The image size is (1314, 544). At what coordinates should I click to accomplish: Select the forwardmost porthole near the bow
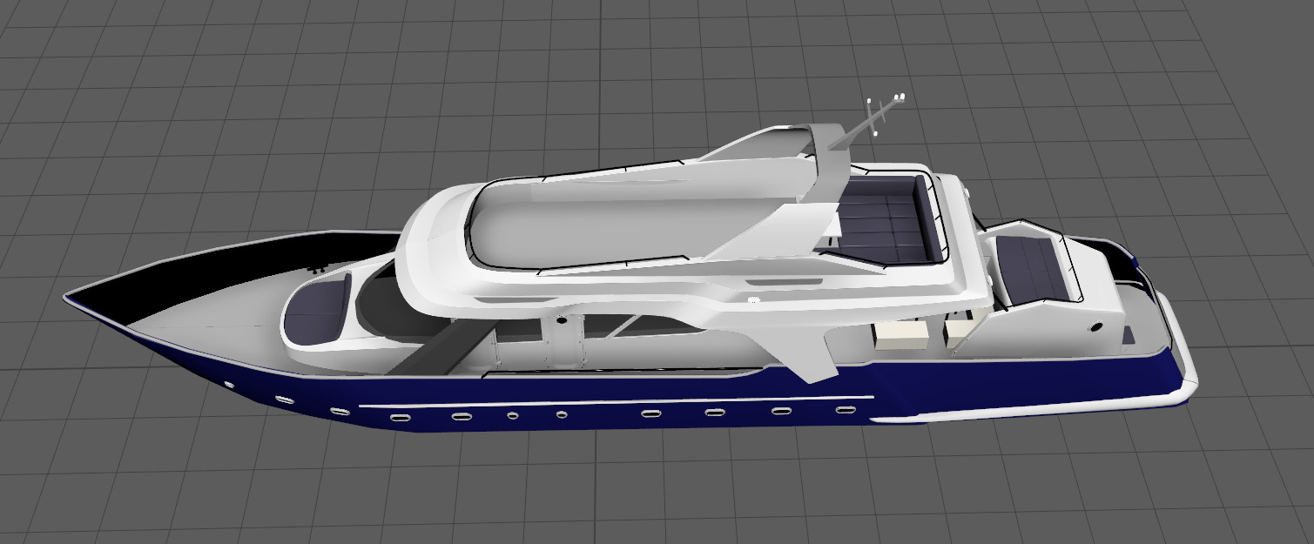(x=228, y=384)
